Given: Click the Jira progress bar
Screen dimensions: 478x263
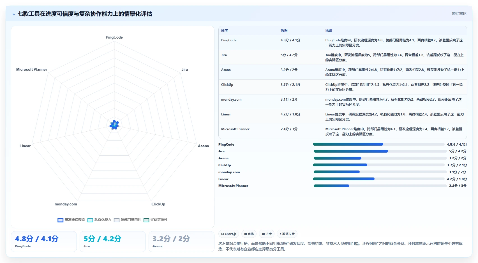Looking at the screenshot, I should pyautogui.click(x=380, y=151).
